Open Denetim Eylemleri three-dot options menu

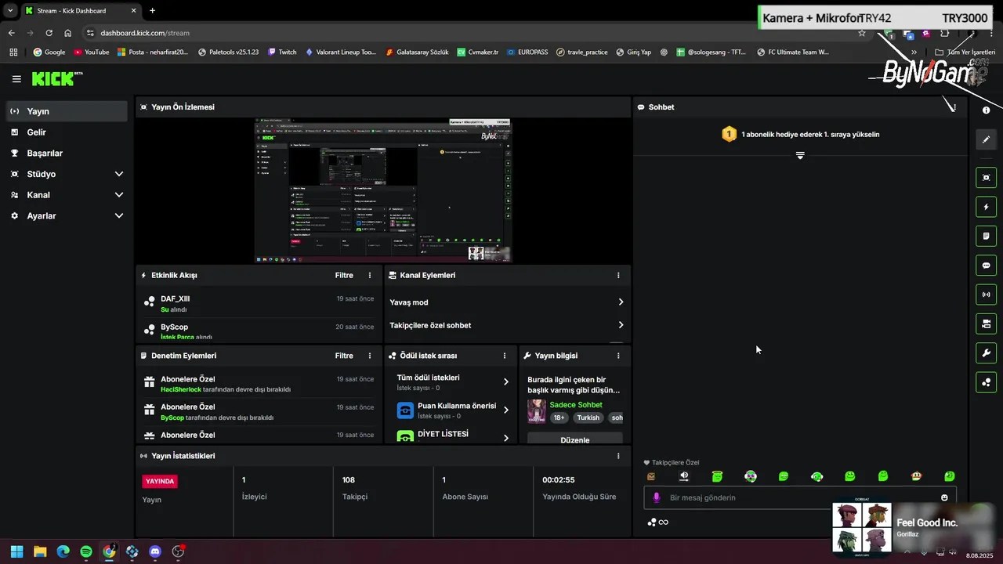pyautogui.click(x=370, y=356)
